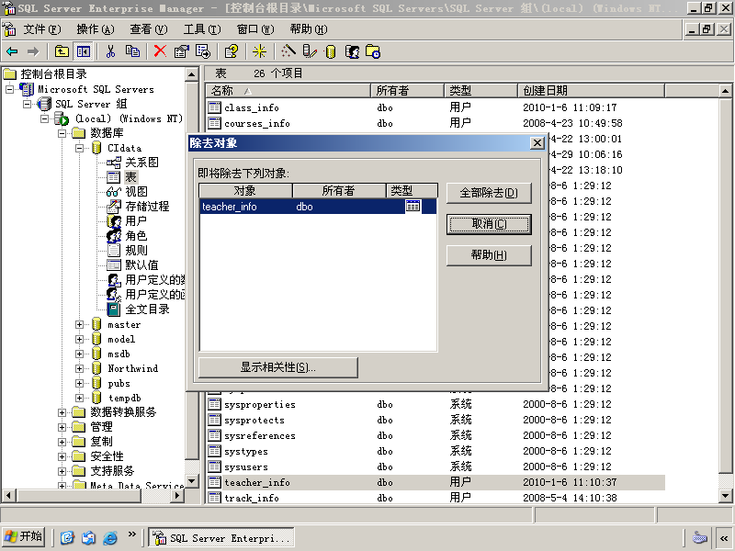
Task: Click the yellow New star icon
Action: click(x=259, y=51)
